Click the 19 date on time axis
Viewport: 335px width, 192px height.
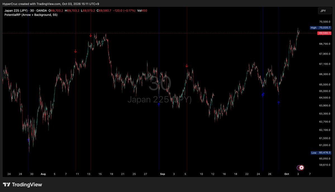(111, 174)
